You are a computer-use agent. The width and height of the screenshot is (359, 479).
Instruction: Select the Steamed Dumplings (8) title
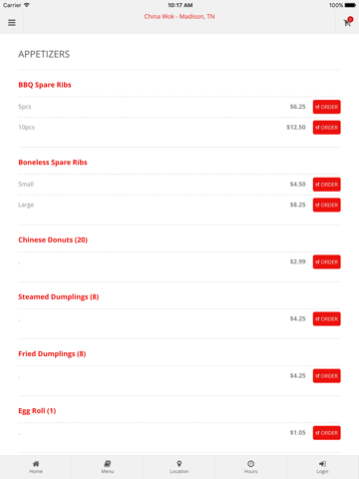click(59, 296)
